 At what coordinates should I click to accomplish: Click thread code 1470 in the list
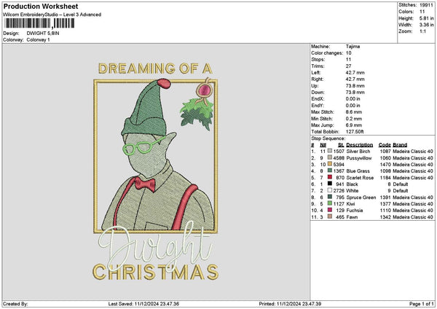coord(385,164)
